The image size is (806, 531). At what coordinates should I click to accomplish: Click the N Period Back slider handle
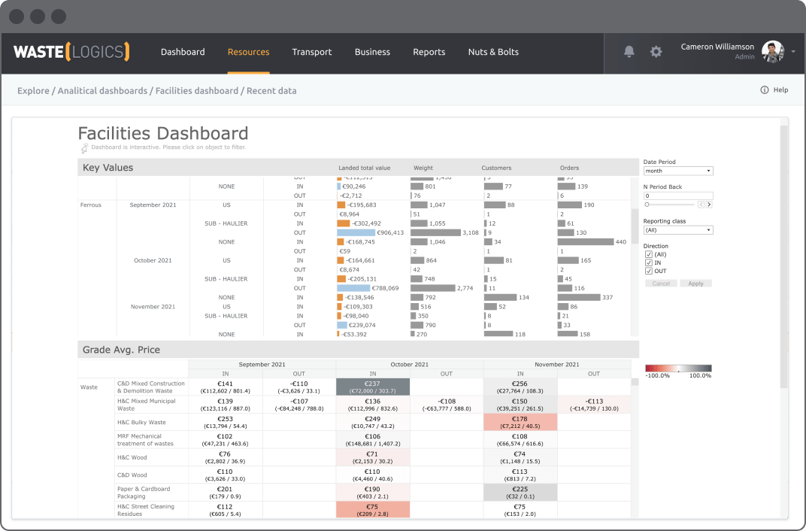[x=647, y=205]
